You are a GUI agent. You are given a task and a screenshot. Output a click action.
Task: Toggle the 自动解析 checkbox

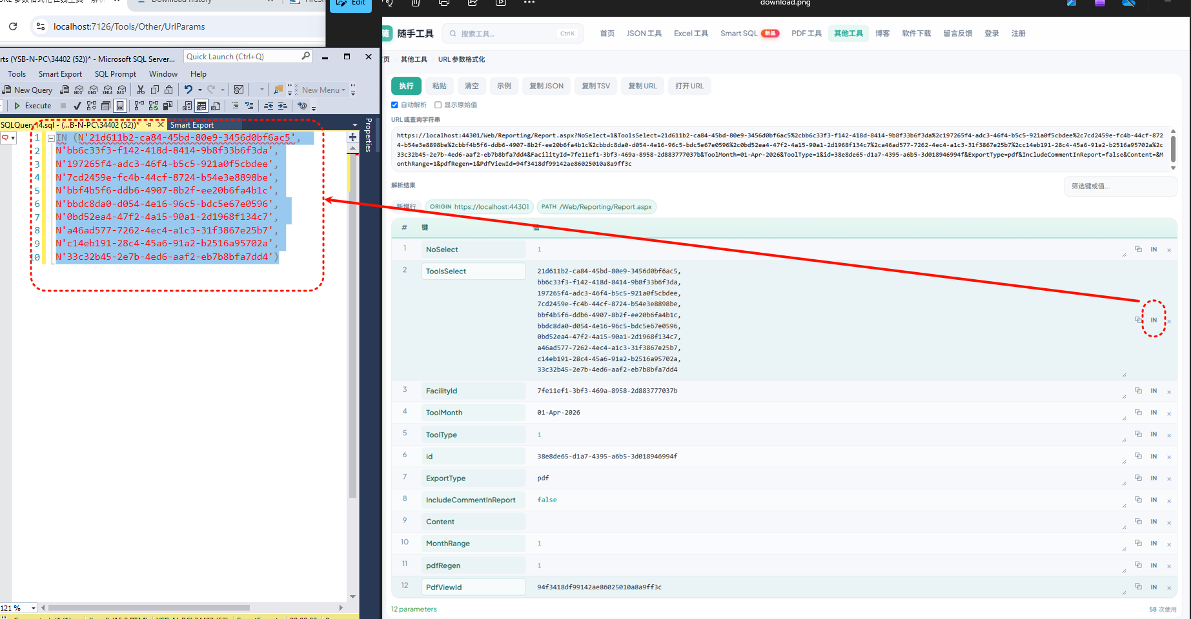click(394, 104)
